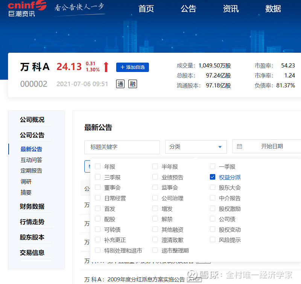Viewport: 301px width, 284px height.
Task: Check the 半年报 checkbox
Action: point(155,166)
